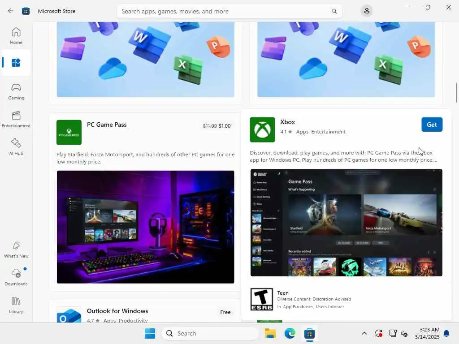Open the PC Game Pass icon
The image size is (459, 344).
tap(69, 133)
